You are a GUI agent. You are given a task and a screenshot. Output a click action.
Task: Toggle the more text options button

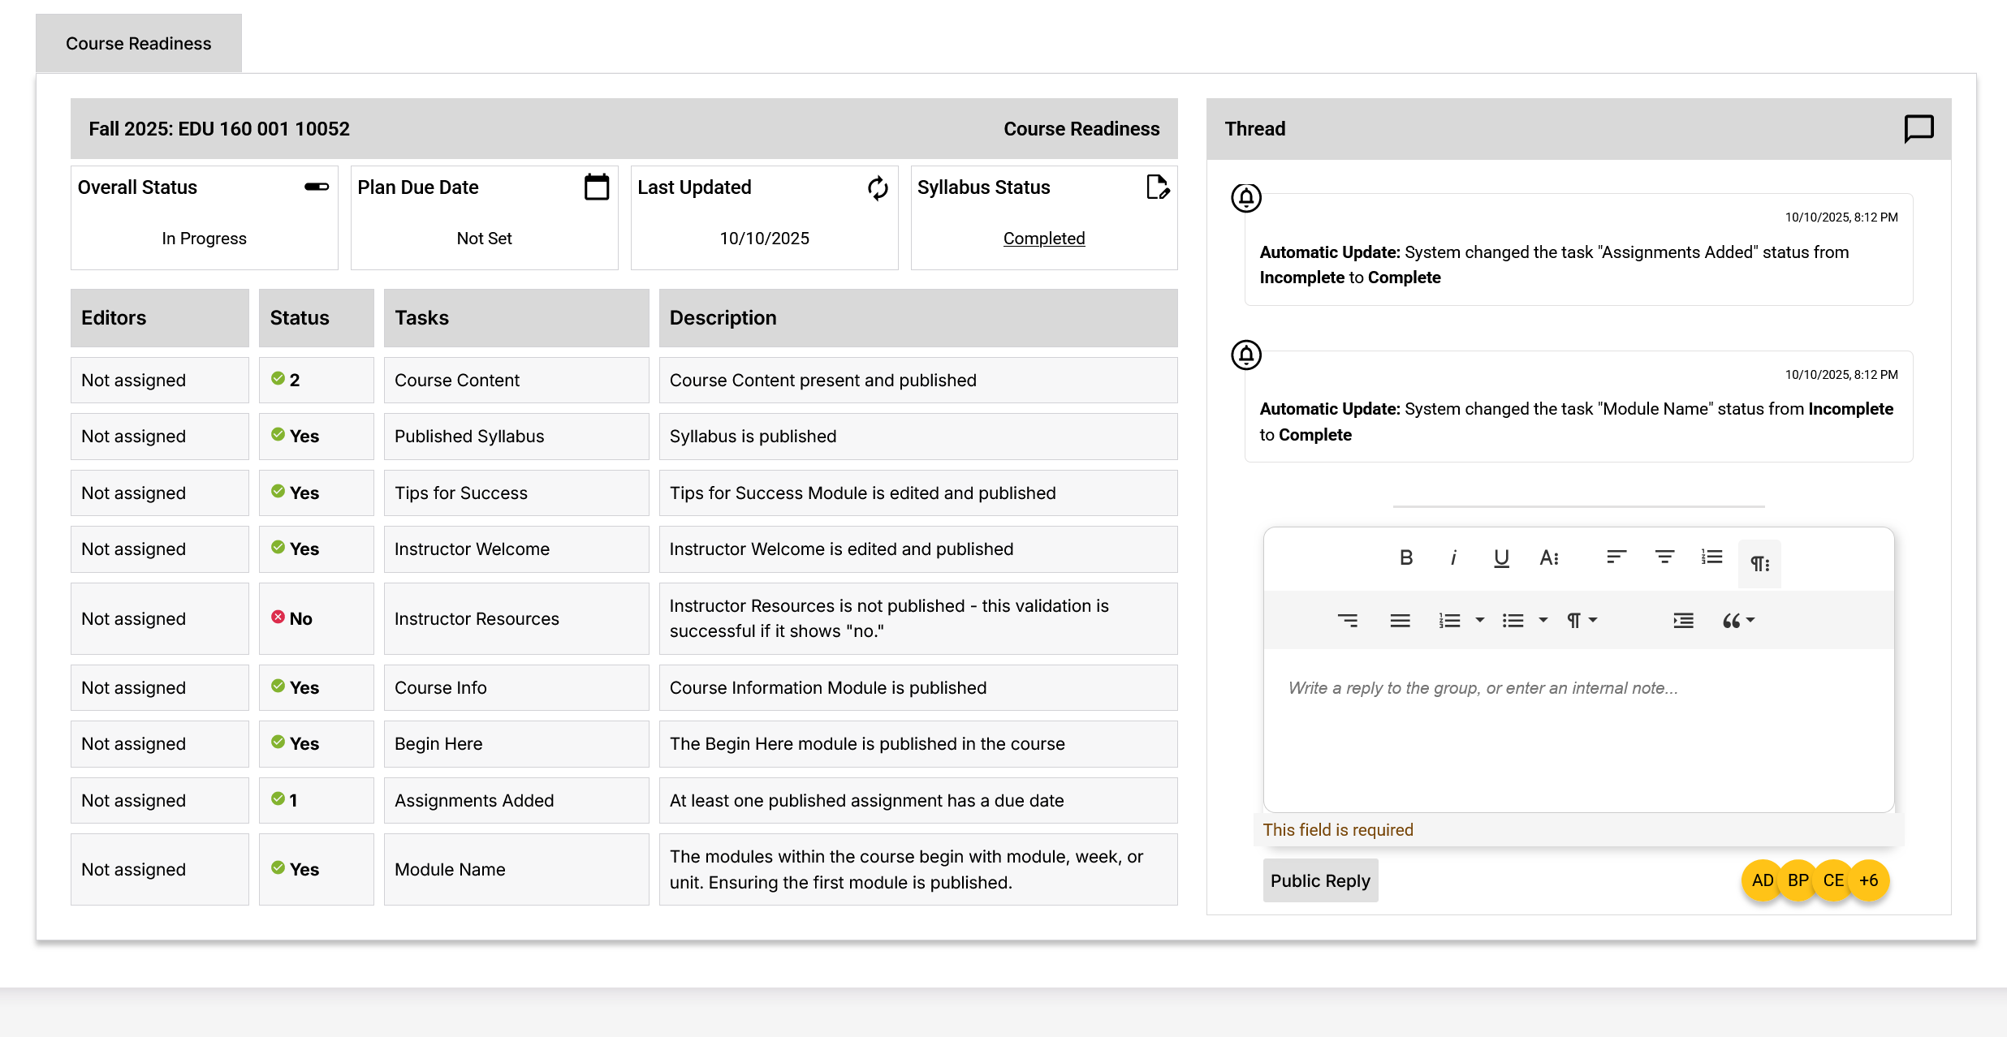(x=1549, y=557)
